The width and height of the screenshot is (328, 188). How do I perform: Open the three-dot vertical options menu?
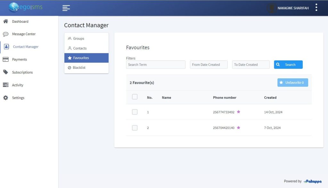tap(316, 8)
